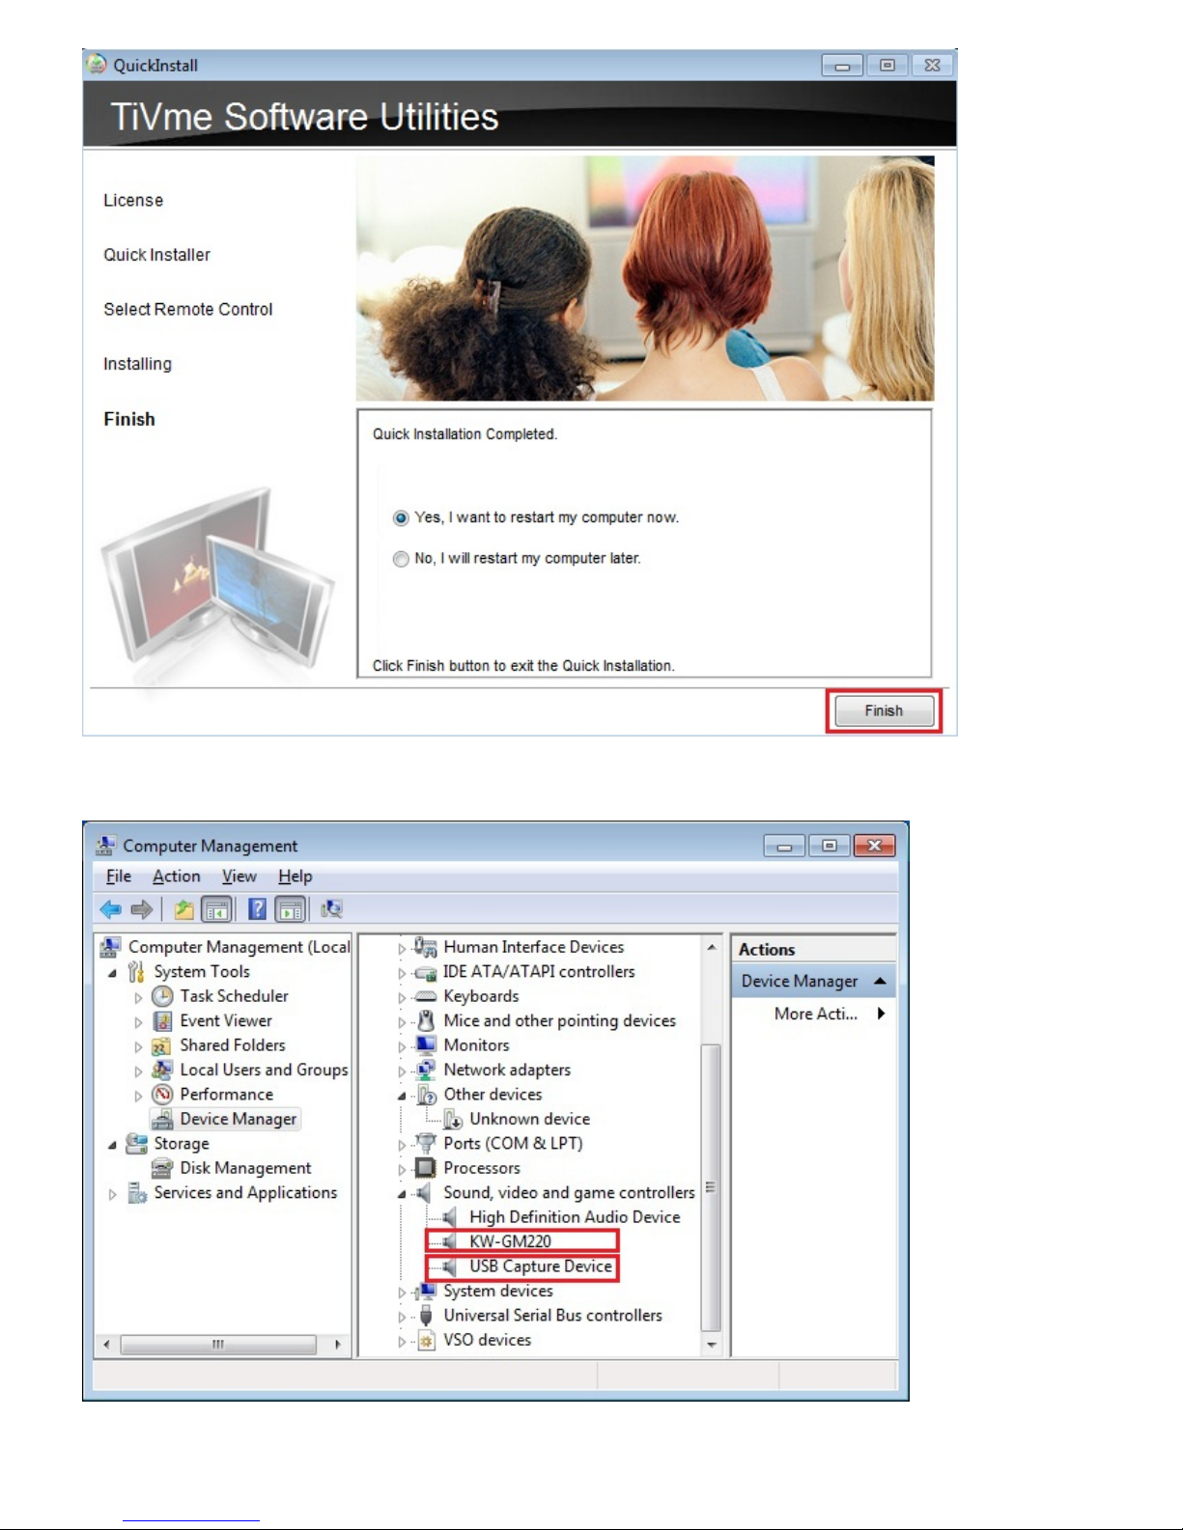The width and height of the screenshot is (1183, 1530).
Task: Click the Local Users and Groups icon
Action: tap(163, 1071)
